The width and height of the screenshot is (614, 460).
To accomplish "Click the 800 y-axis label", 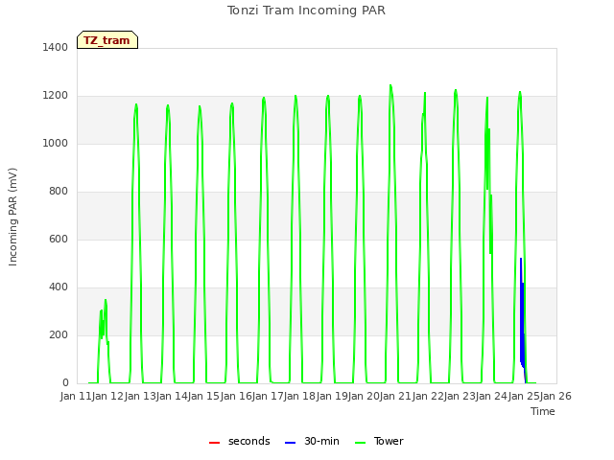I will point(59,192).
